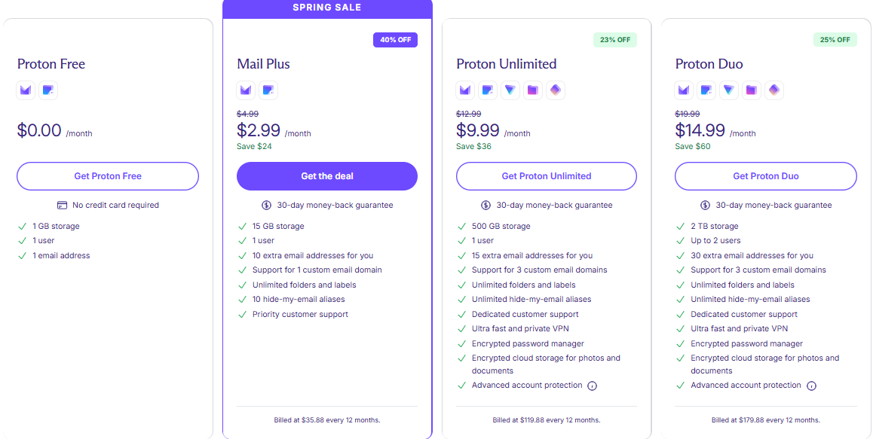Click the credit card icon beside No credit card required
The height and width of the screenshot is (439, 873).
tap(61, 205)
